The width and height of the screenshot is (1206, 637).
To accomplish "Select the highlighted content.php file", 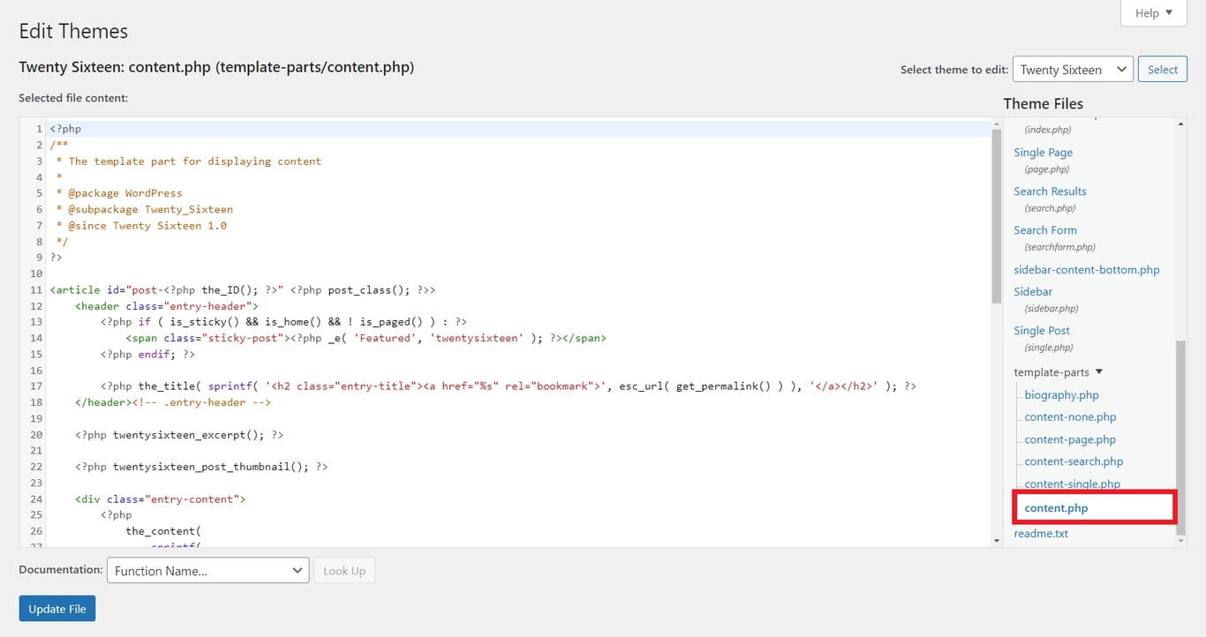I will click(x=1056, y=507).
